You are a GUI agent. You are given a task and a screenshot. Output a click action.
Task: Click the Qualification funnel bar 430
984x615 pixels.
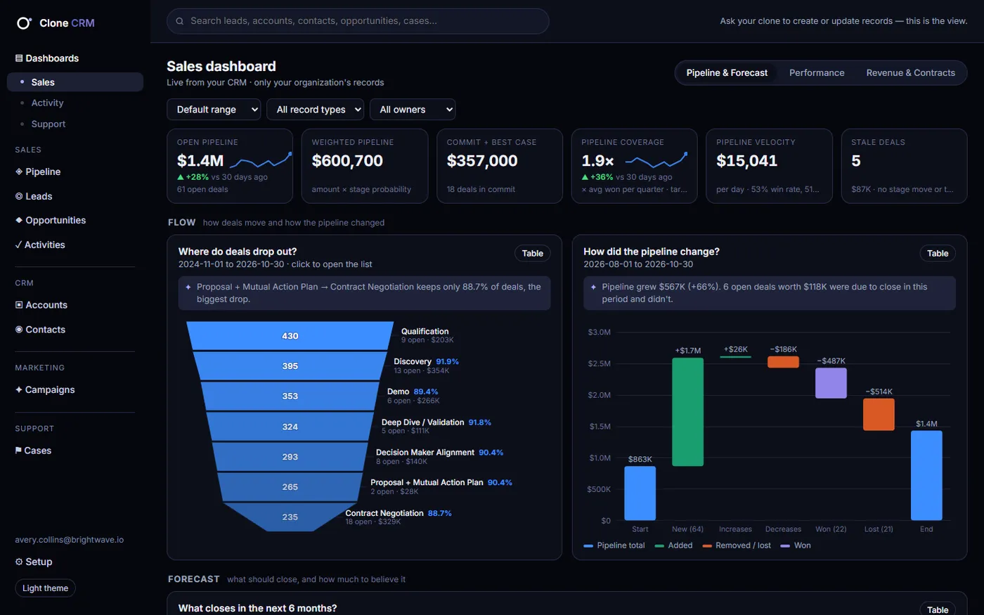click(x=290, y=336)
